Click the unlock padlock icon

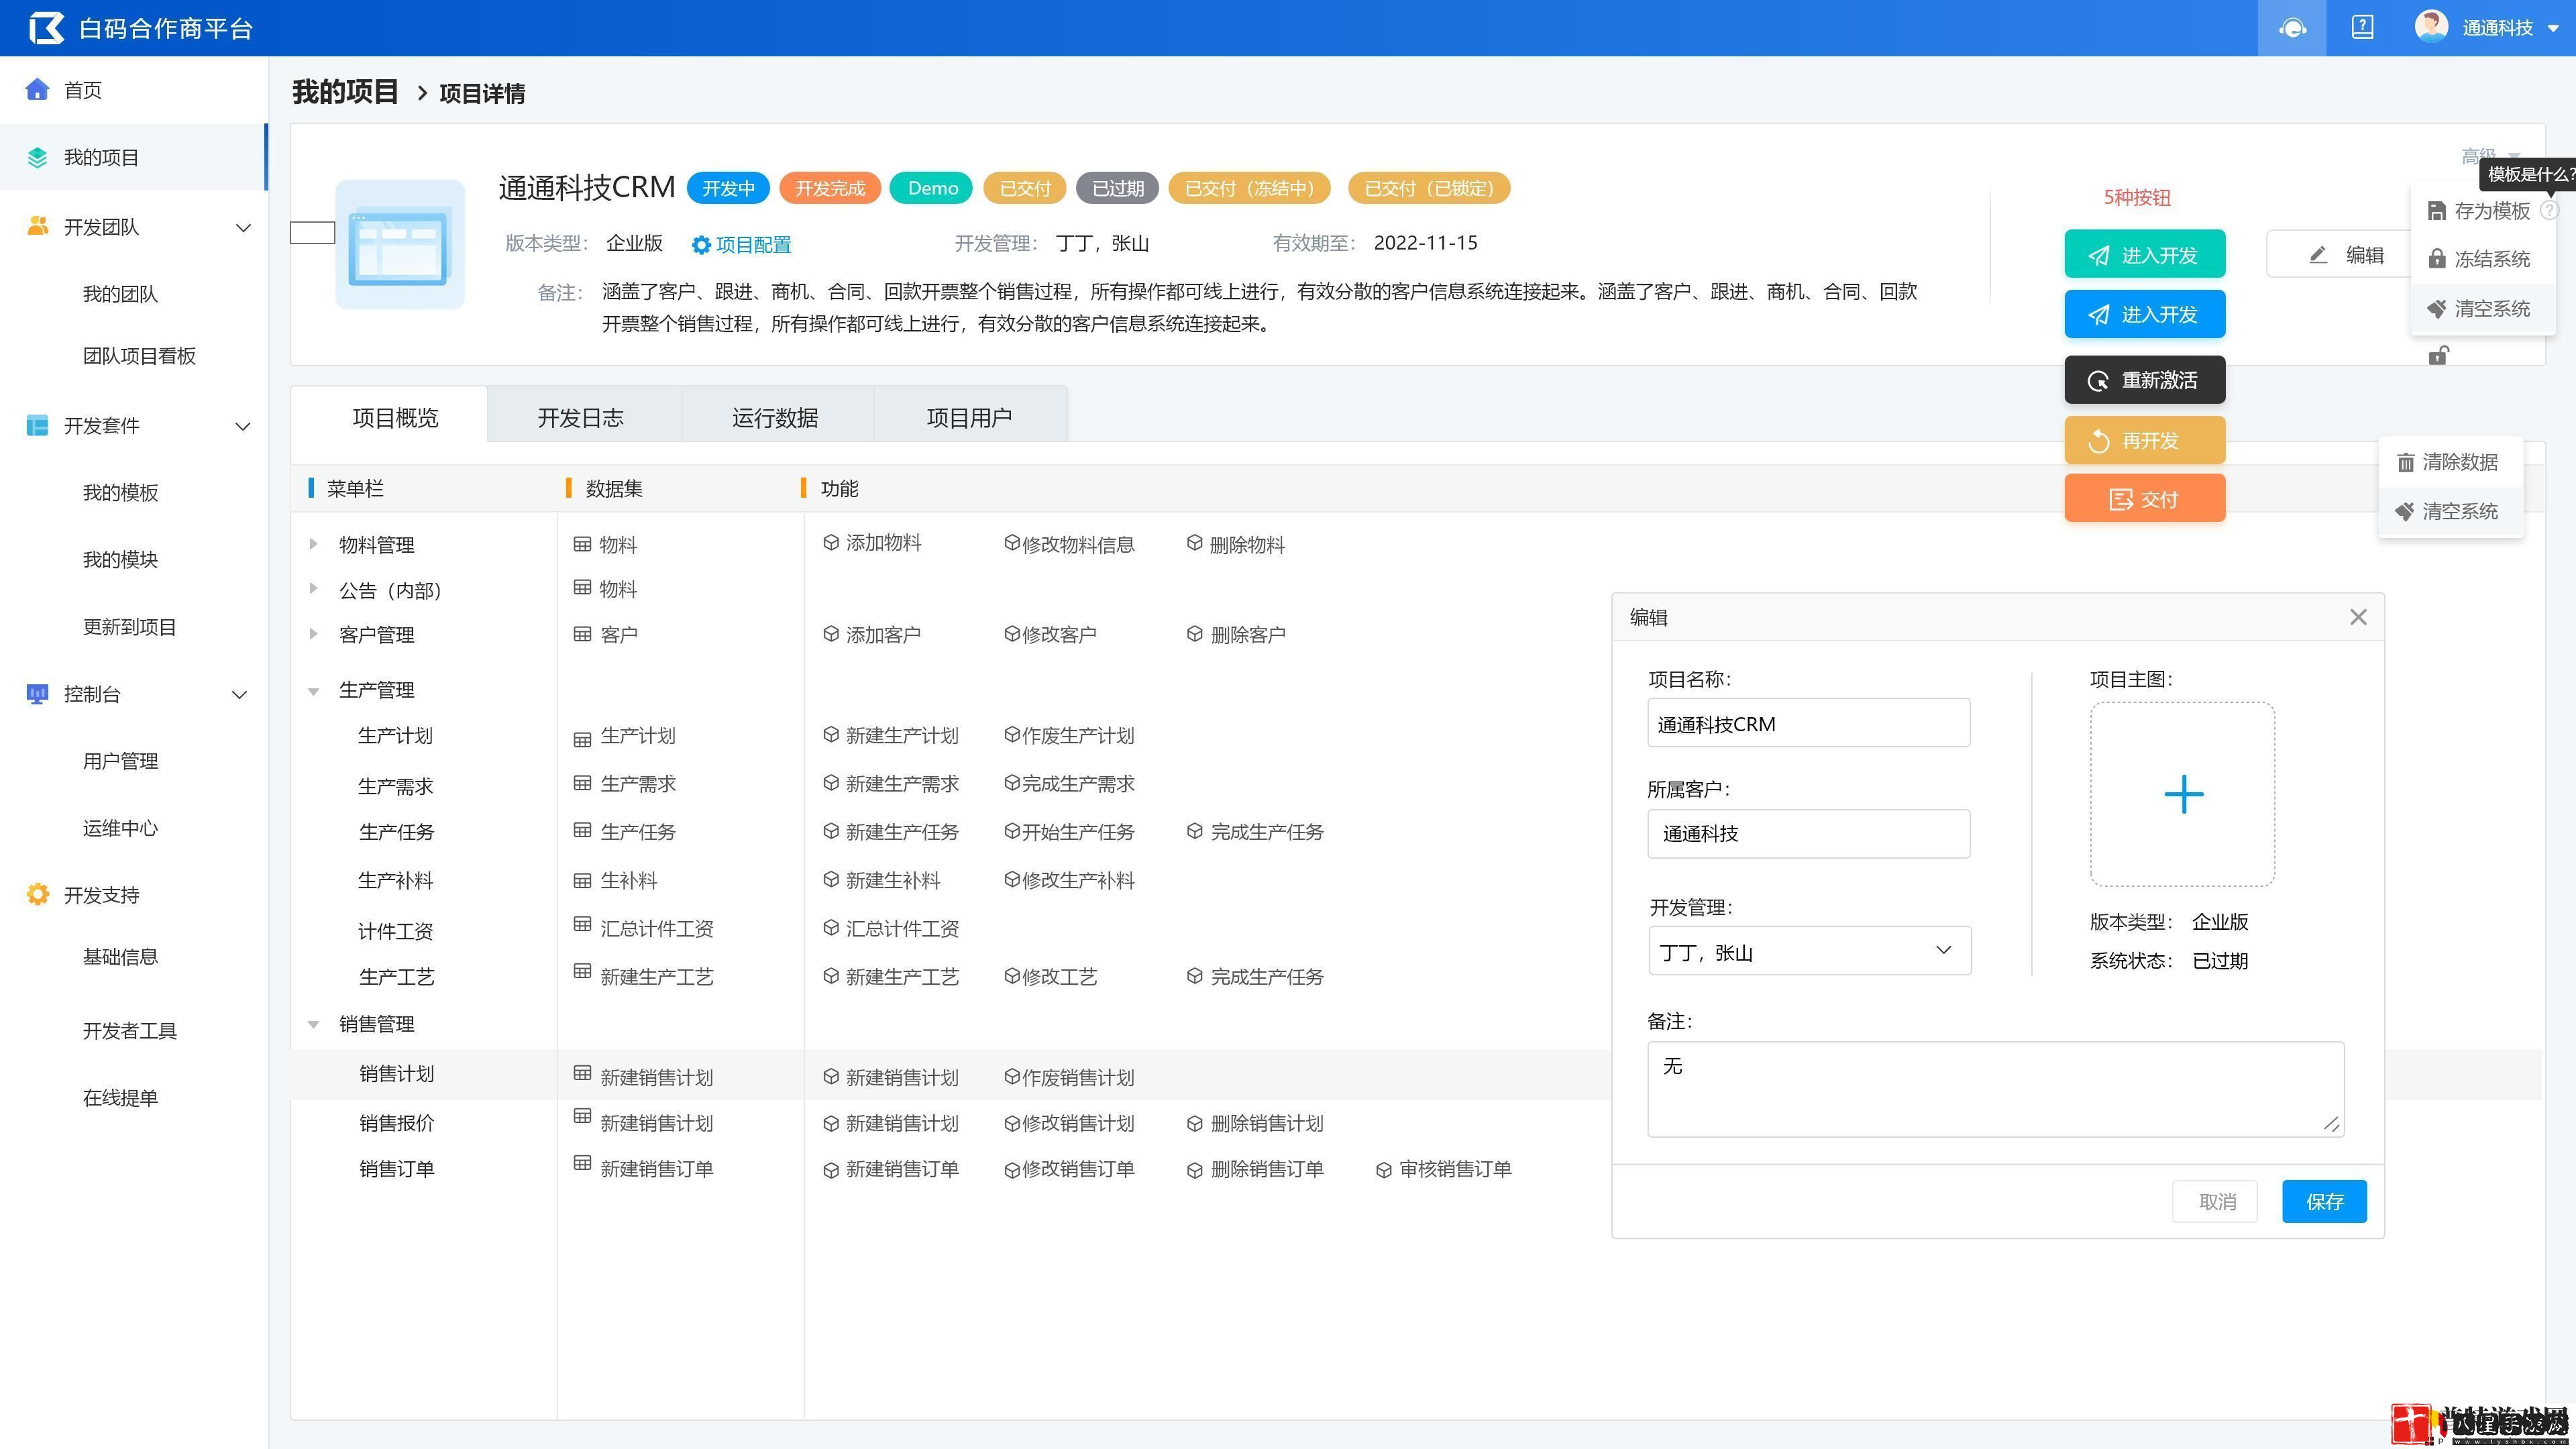(x=2438, y=355)
